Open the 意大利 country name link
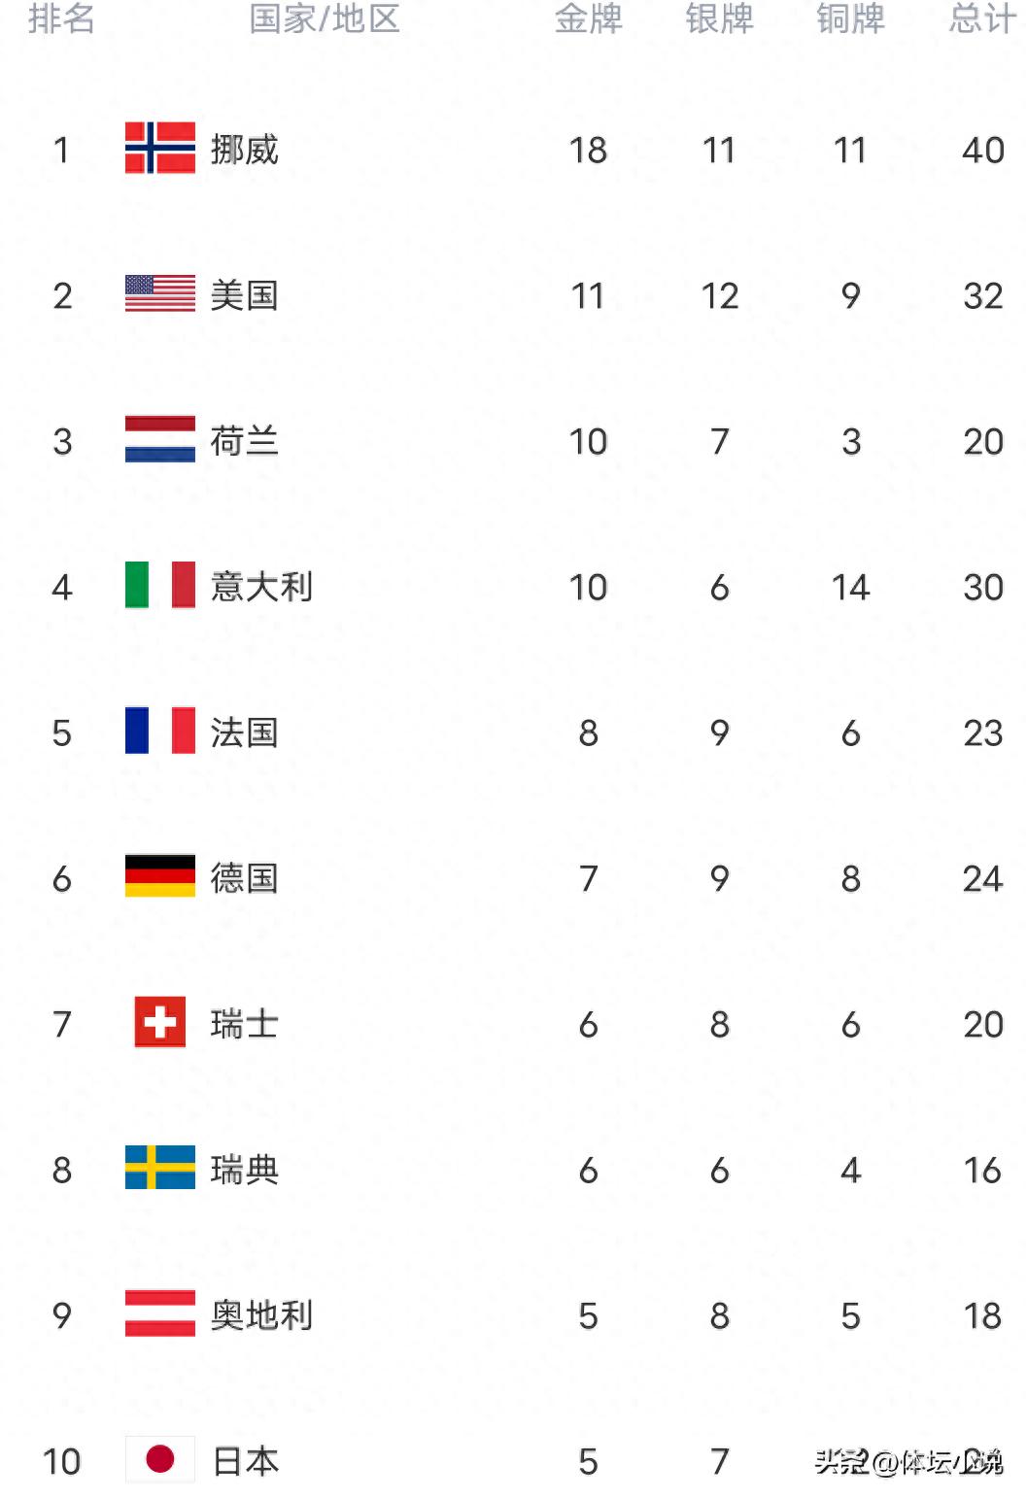The height and width of the screenshot is (1499, 1027). (261, 587)
